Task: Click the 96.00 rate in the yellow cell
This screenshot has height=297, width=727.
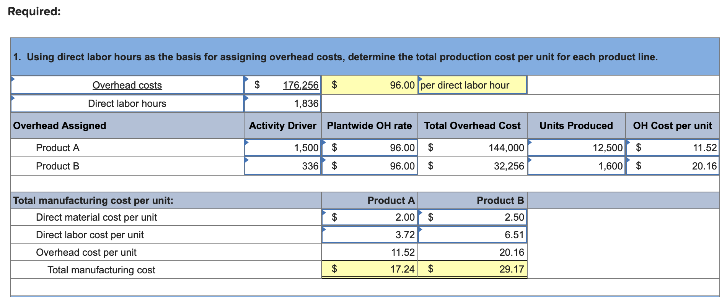Action: 370,85
